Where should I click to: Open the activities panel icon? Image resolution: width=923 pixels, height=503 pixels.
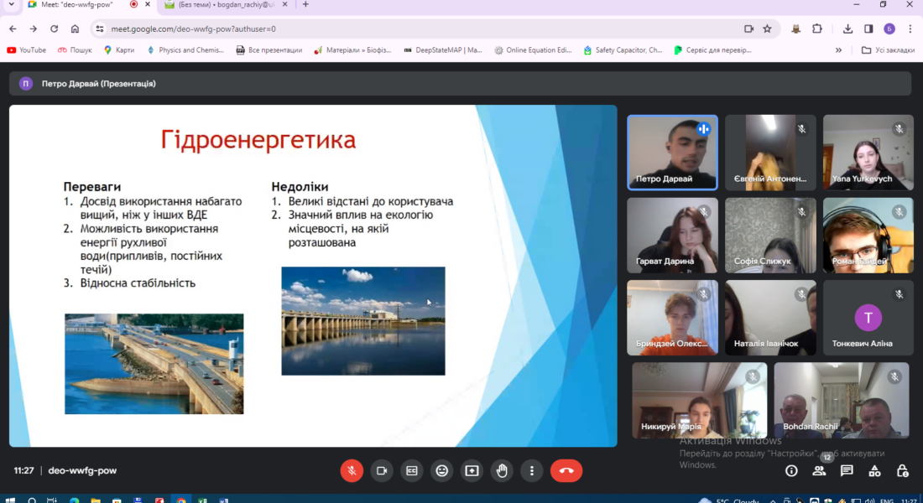pyautogui.click(x=874, y=471)
